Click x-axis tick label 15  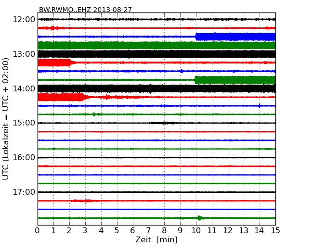275,231
